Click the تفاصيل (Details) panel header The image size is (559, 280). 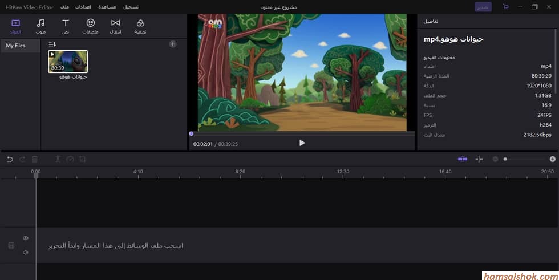coord(431,21)
